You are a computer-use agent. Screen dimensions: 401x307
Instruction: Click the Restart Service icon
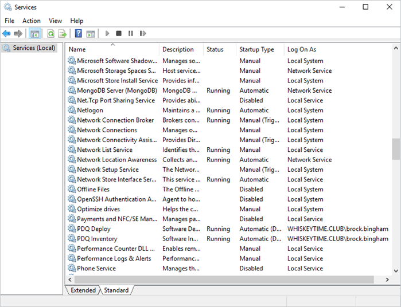click(x=143, y=33)
